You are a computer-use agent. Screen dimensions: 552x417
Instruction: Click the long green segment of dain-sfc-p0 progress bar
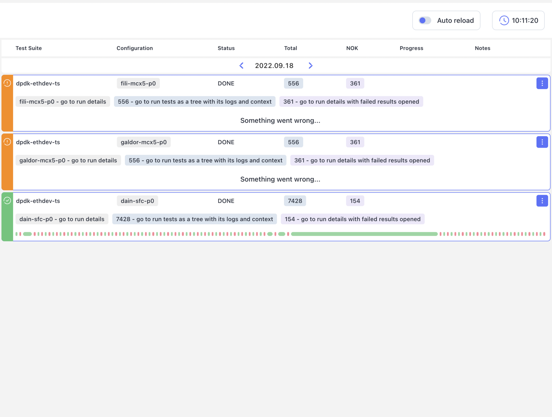click(x=364, y=234)
